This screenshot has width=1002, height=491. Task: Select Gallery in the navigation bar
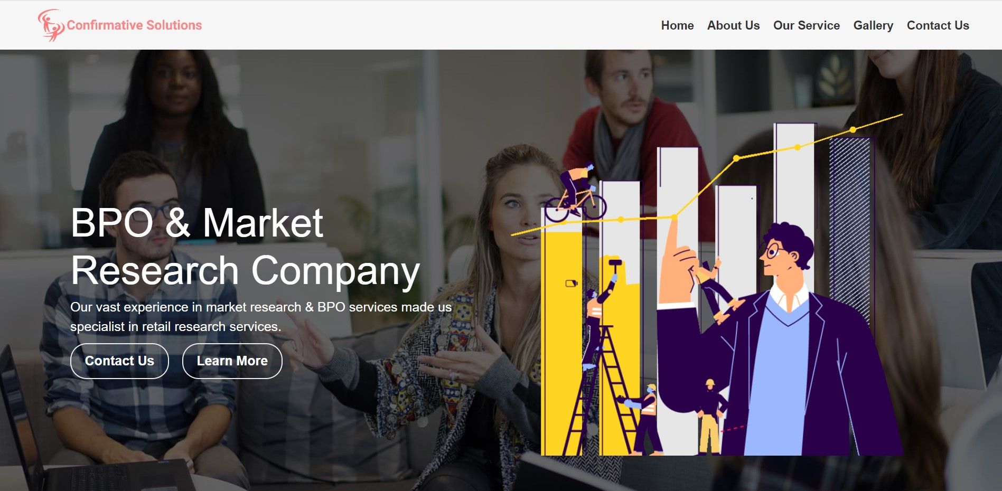[873, 25]
